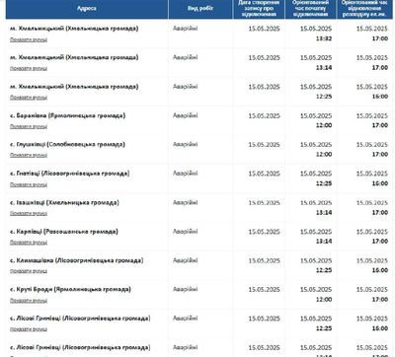Open 'Показати вулиці' for Хмельницький 12:25 row
This screenshot has width=395, height=357.
pos(29,98)
